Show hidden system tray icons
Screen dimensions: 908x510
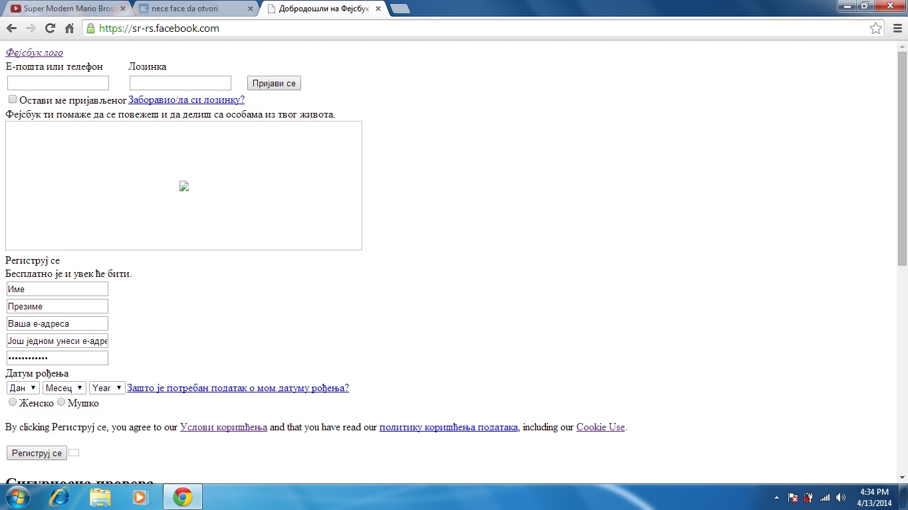[776, 497]
